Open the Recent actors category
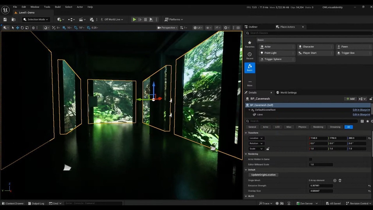Image resolution: width=373 pixels, height=210 pixels. click(x=250, y=56)
